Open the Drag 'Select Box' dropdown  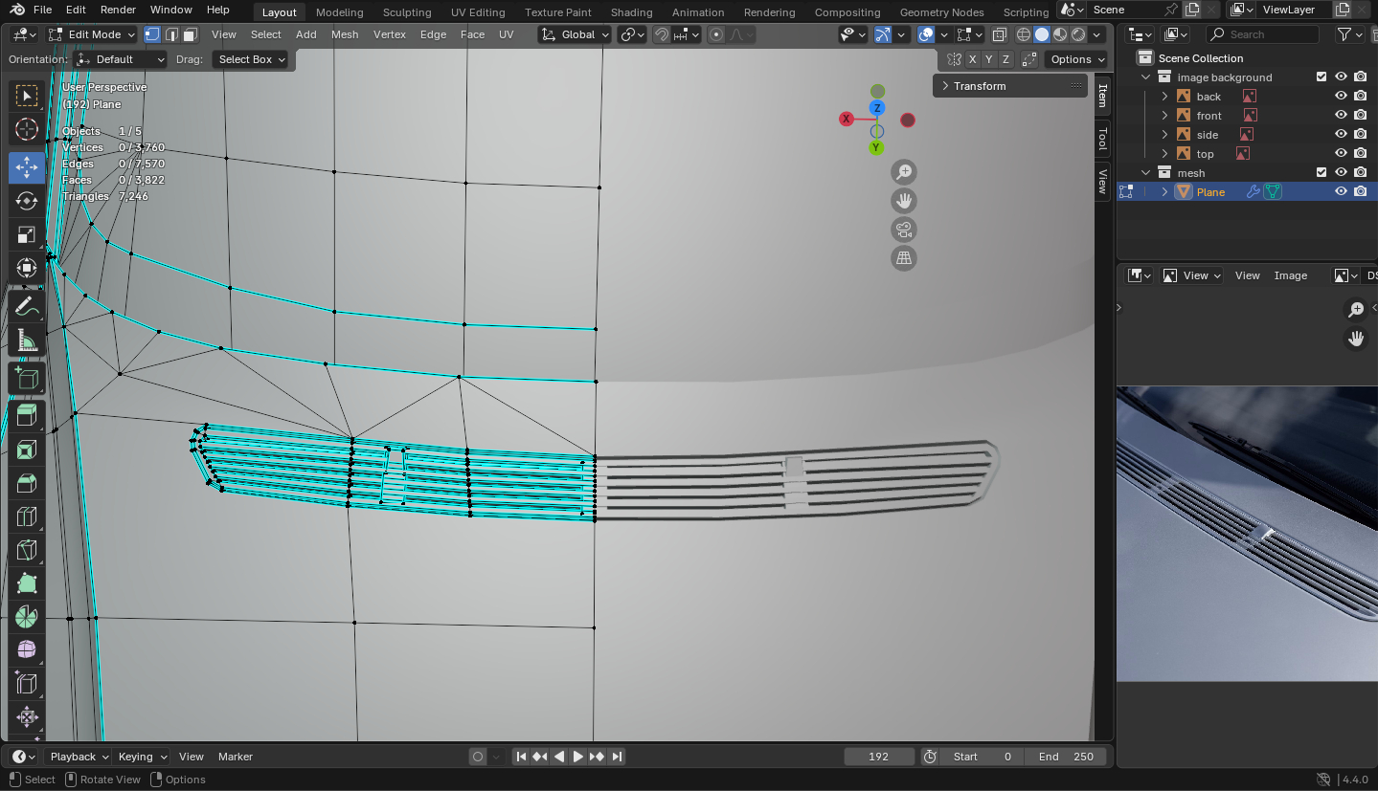point(252,59)
